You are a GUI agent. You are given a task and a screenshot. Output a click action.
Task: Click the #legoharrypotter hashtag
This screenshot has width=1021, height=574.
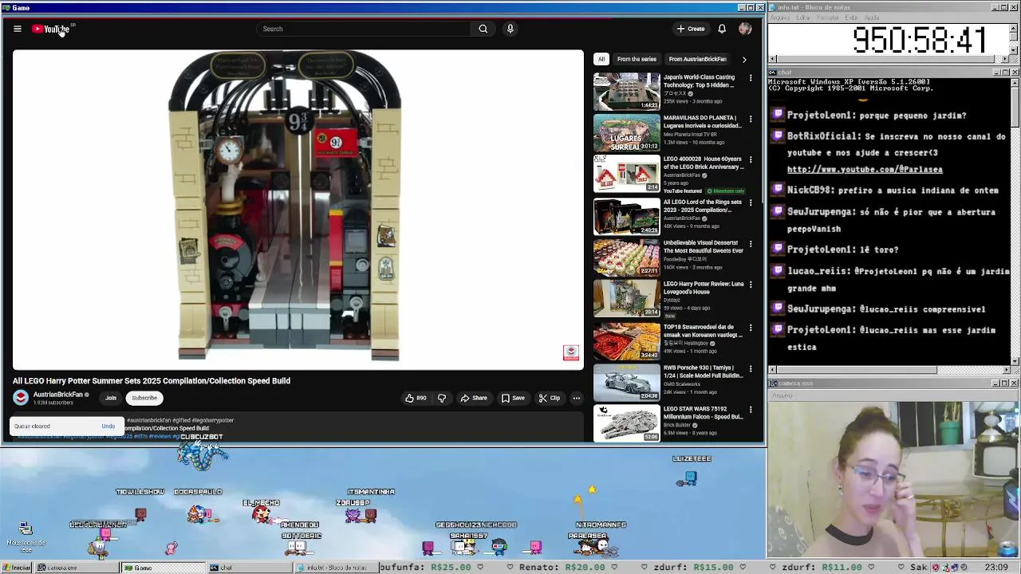pyautogui.click(x=212, y=420)
